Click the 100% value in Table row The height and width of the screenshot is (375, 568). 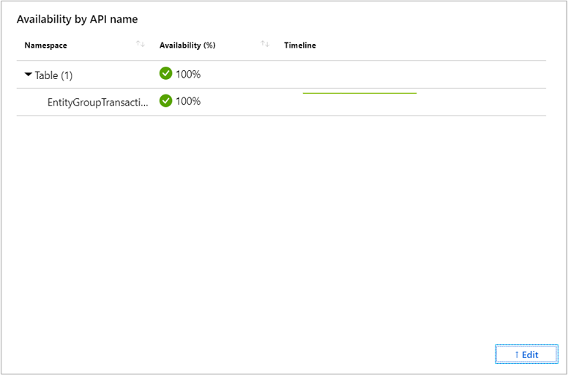[x=188, y=75]
